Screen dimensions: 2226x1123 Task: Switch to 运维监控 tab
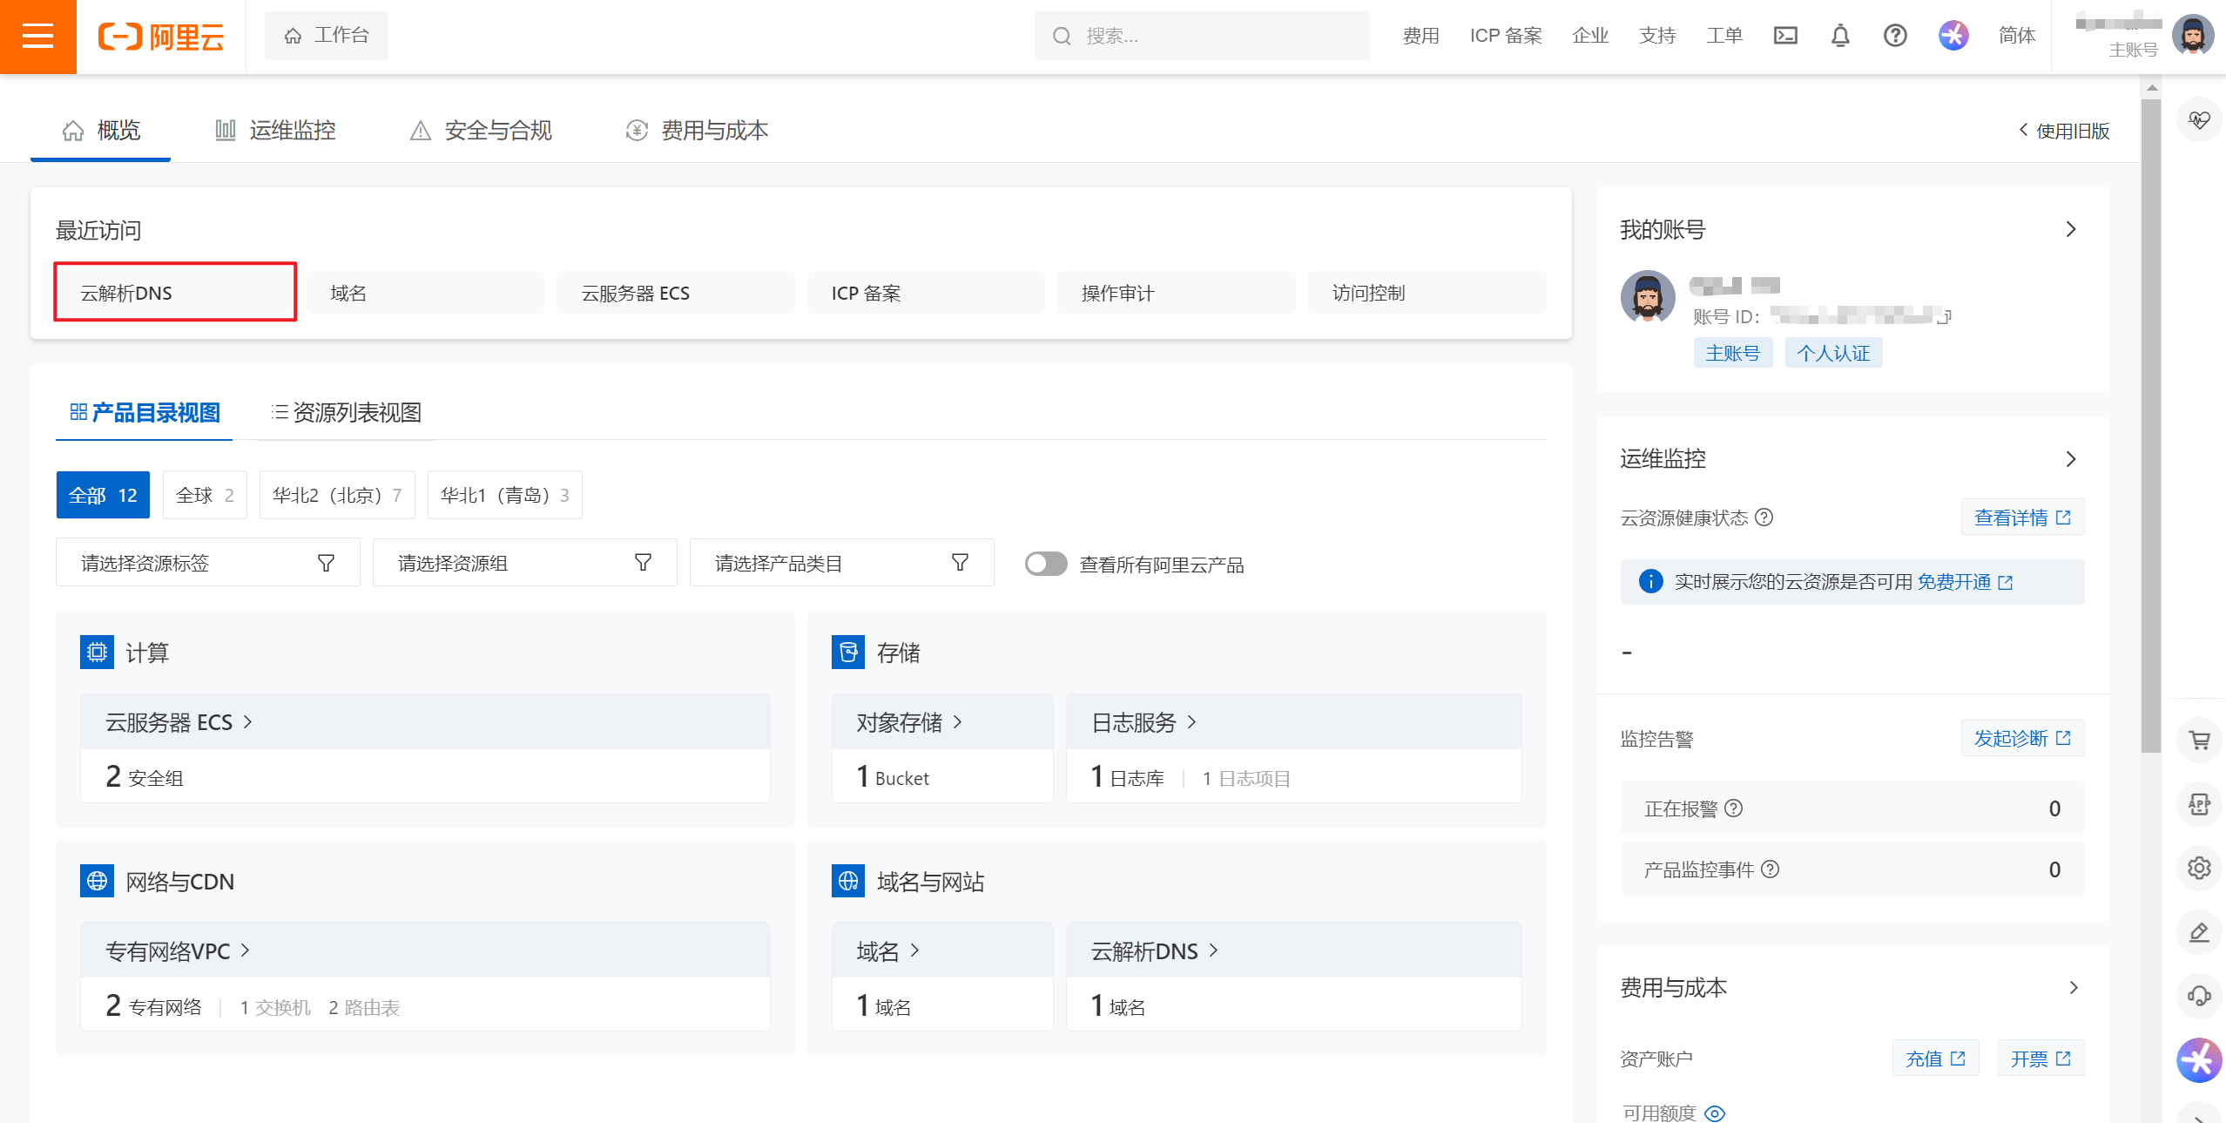(x=275, y=131)
